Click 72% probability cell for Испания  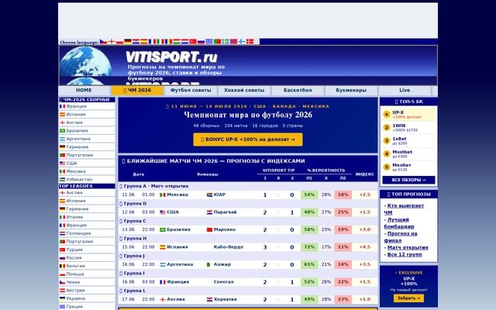point(309,247)
